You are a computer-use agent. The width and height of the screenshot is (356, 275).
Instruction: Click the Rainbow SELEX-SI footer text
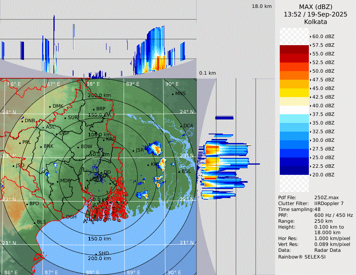coord(302,257)
